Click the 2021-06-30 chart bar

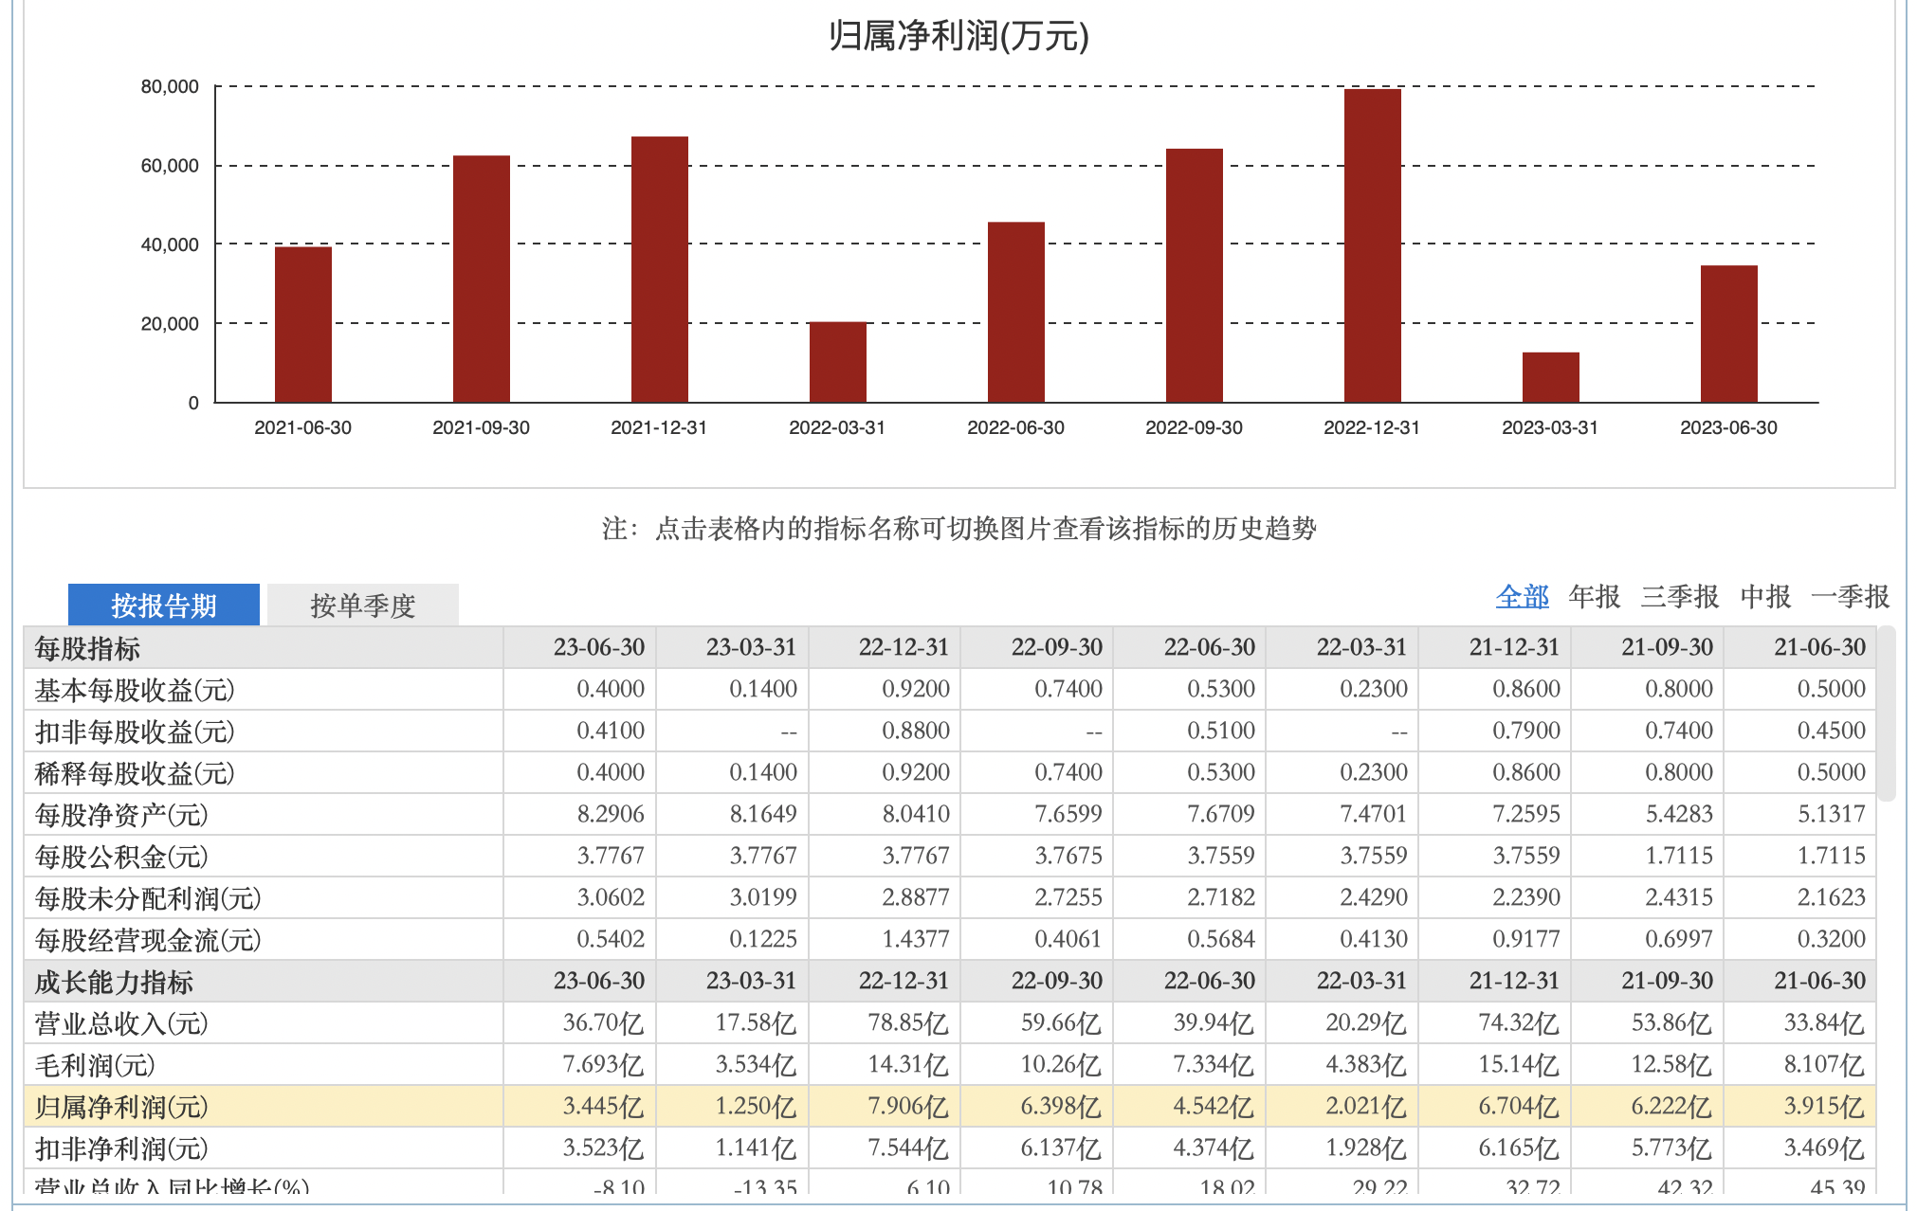[303, 324]
